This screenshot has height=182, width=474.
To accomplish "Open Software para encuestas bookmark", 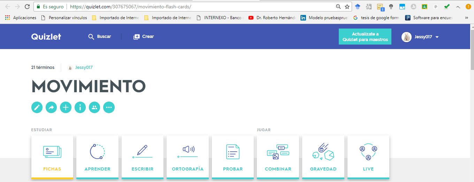I will pyautogui.click(x=429, y=18).
